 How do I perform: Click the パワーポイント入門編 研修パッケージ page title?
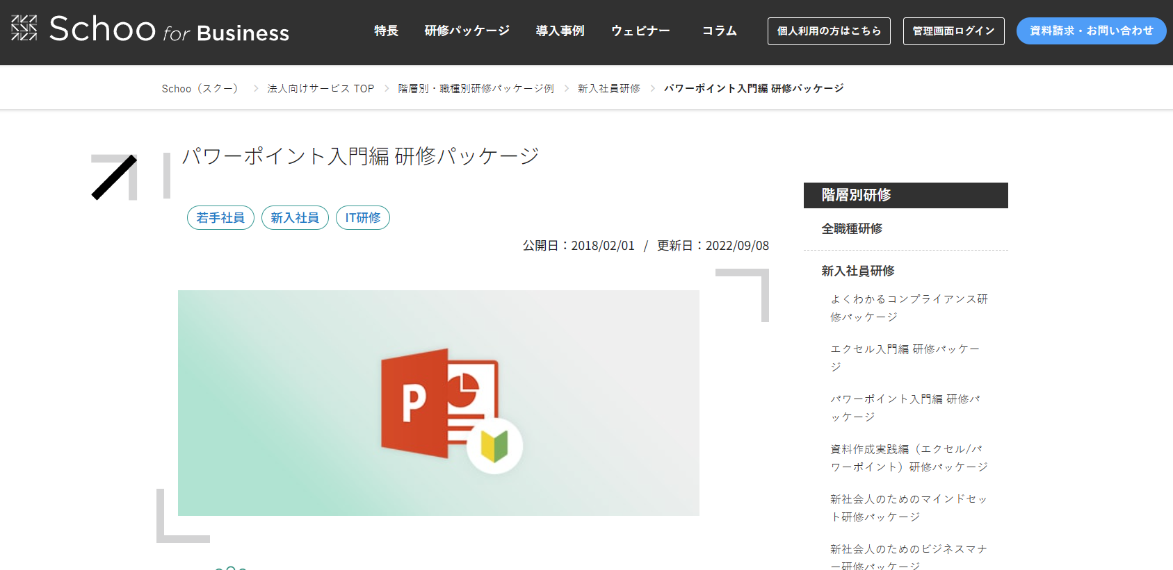[x=361, y=156]
